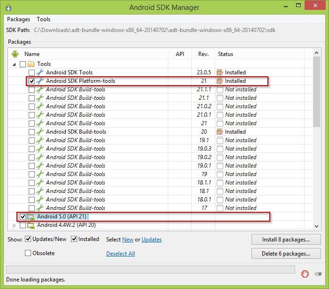Open the Packages menu
The height and width of the screenshot is (289, 329).
coord(18,19)
